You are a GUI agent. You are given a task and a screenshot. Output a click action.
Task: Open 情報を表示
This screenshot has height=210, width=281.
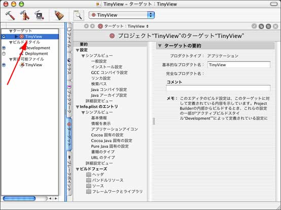click(x=101, y=123)
